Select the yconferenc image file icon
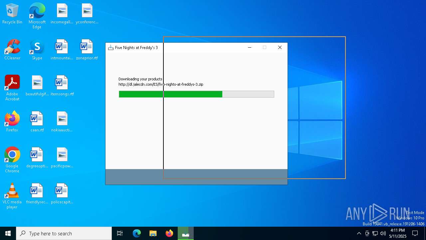 (87, 14)
